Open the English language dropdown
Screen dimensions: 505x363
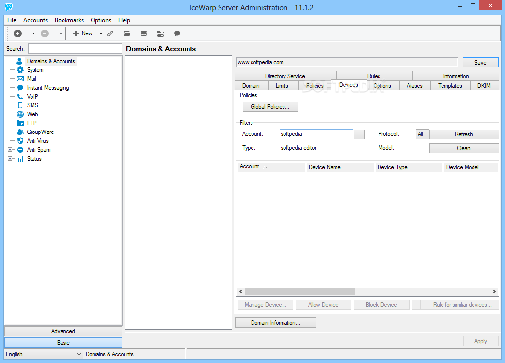(x=43, y=354)
